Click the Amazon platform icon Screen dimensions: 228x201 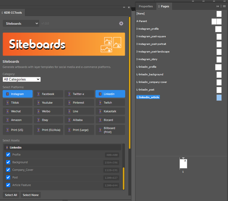pyautogui.click(x=7, y=120)
